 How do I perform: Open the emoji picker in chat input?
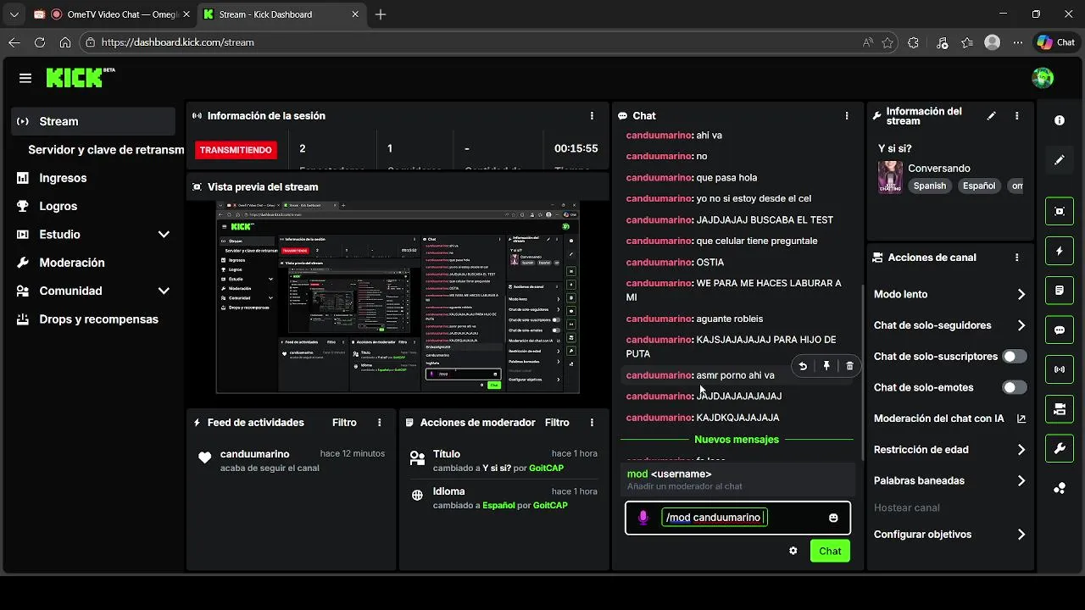[x=833, y=518]
